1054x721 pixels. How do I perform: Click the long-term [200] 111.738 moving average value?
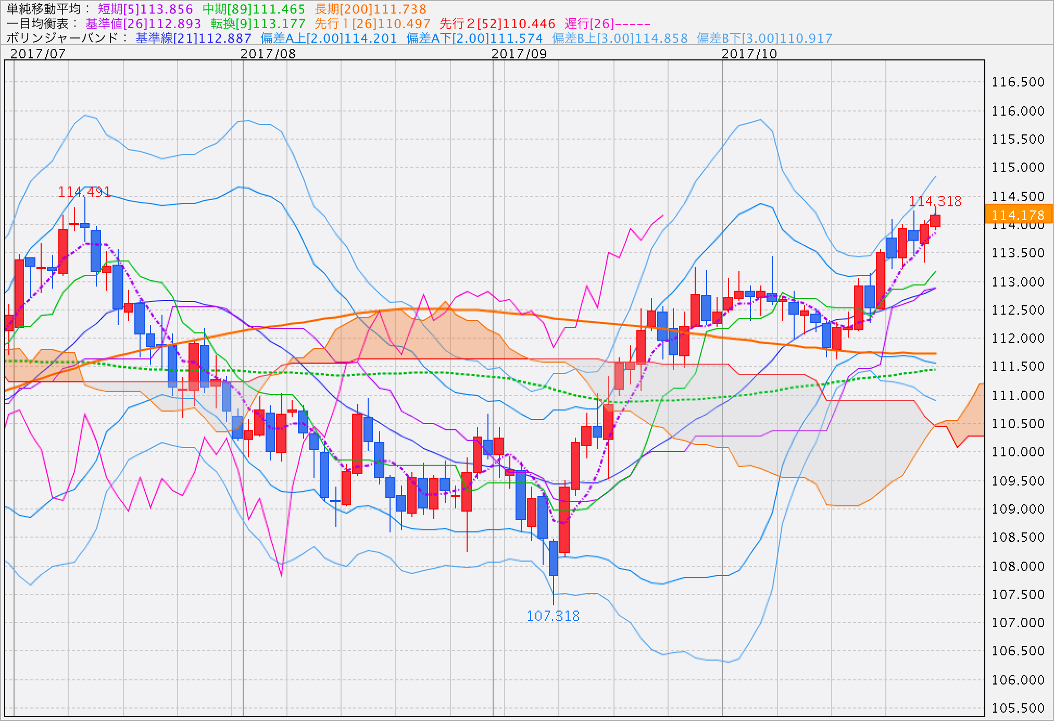371,9
